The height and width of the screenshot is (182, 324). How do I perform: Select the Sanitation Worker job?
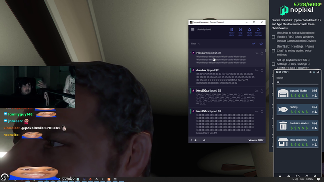tap(298, 126)
